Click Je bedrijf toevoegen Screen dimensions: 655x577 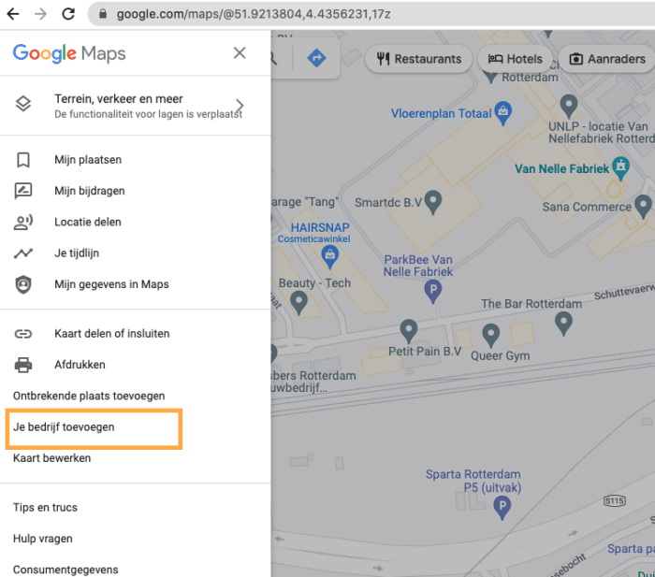tap(64, 427)
